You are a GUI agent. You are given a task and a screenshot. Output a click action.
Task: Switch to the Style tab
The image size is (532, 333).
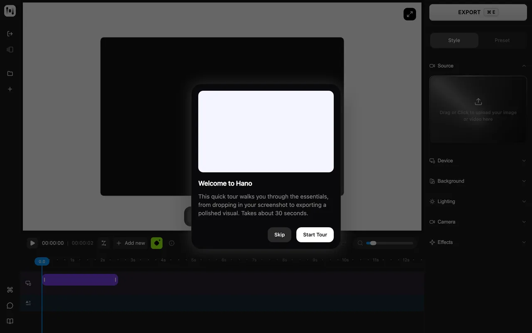pyautogui.click(x=454, y=40)
